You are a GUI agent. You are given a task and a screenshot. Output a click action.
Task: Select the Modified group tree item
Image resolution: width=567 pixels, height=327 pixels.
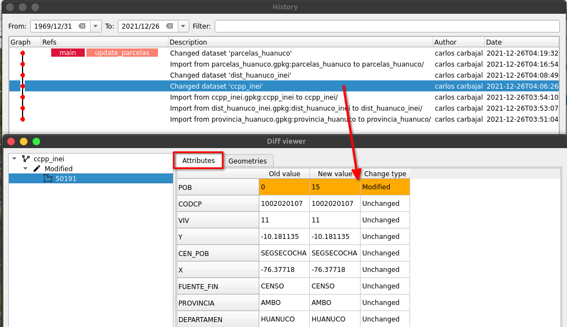click(58, 168)
